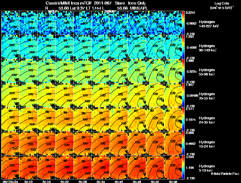Select the '24-35 keV' energy label

pos(207,122)
